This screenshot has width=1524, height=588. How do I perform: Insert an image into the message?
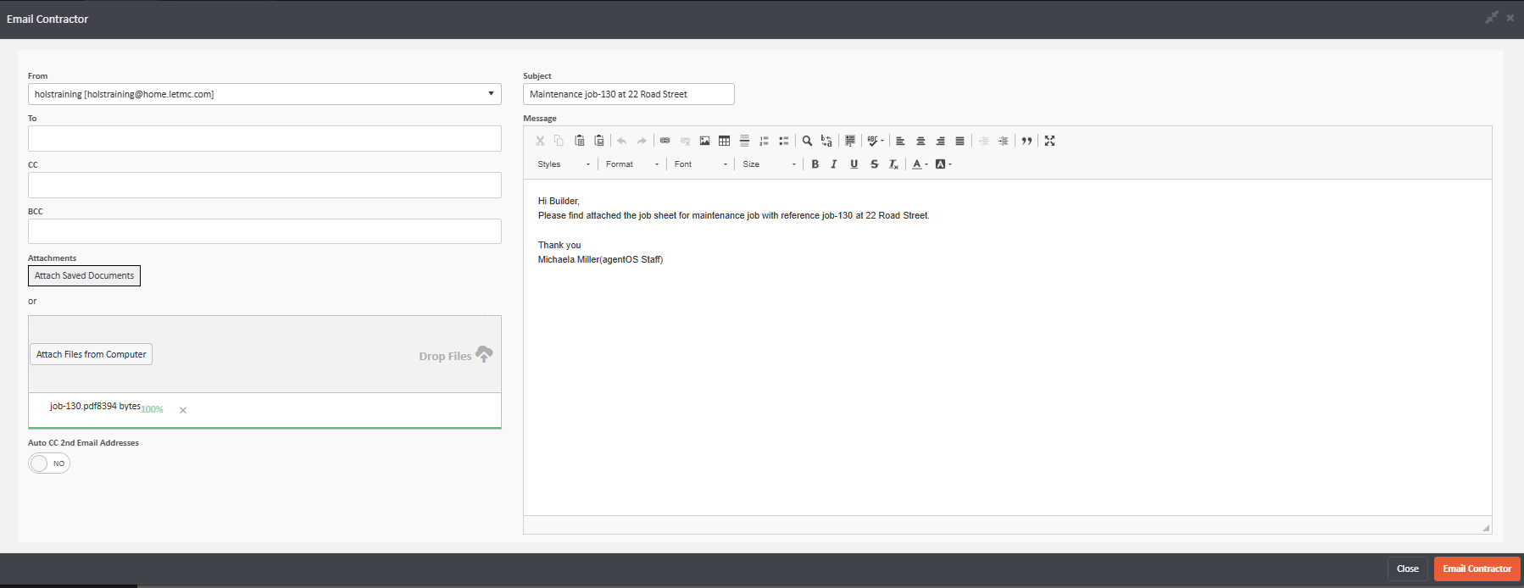click(x=704, y=141)
